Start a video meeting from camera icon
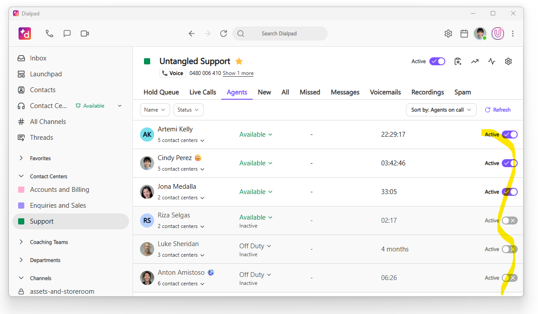The image size is (538, 314). pos(85,34)
